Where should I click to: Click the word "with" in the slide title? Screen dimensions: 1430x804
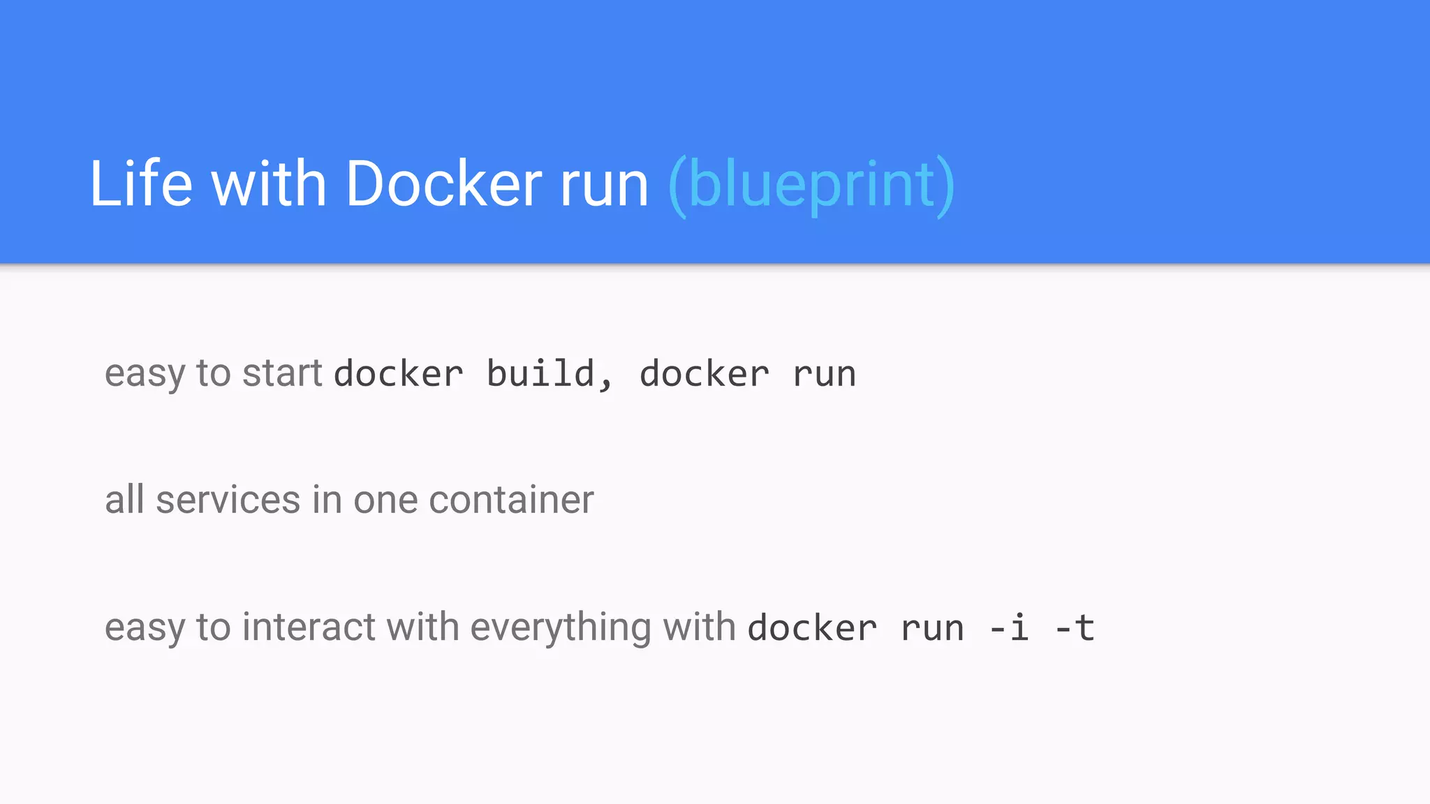269,184
